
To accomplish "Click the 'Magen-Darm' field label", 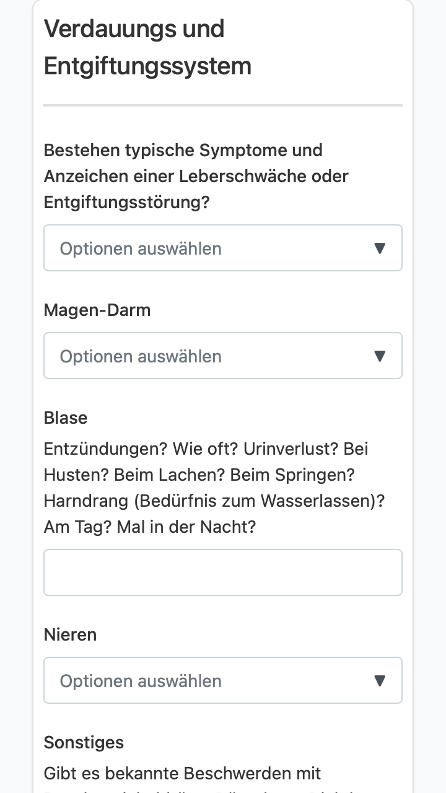I will tap(97, 310).
